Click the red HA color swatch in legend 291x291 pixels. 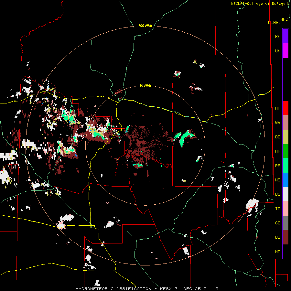point(286,108)
